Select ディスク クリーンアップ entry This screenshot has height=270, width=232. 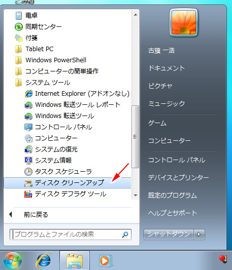(68, 183)
